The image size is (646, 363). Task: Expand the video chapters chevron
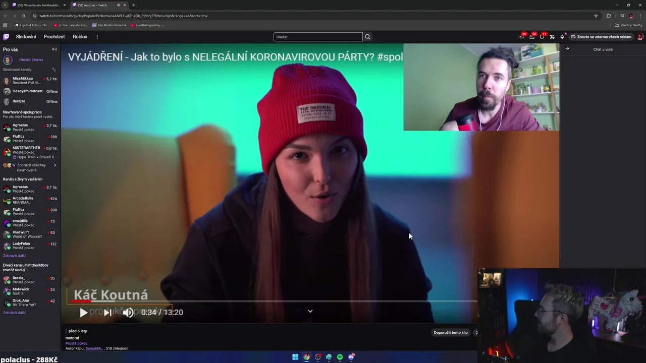[310, 311]
